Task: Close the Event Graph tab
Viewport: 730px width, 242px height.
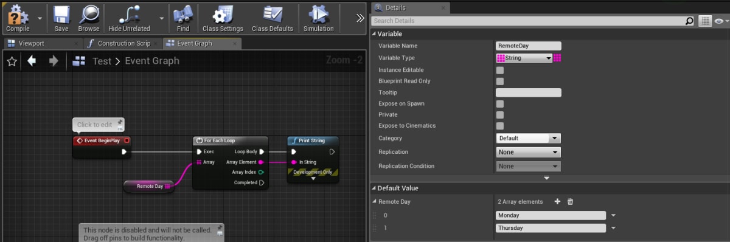Action: click(x=234, y=44)
